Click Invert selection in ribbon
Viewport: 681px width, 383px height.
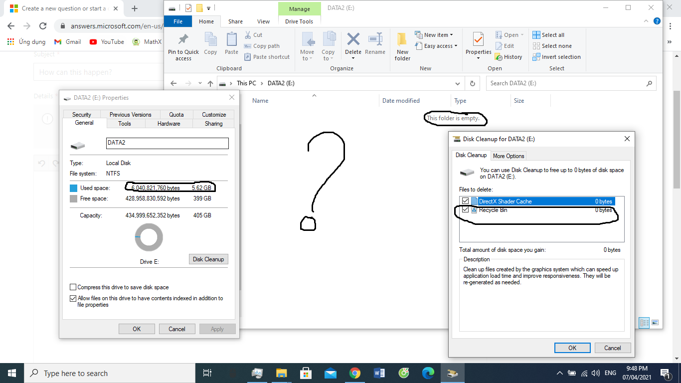pyautogui.click(x=556, y=57)
